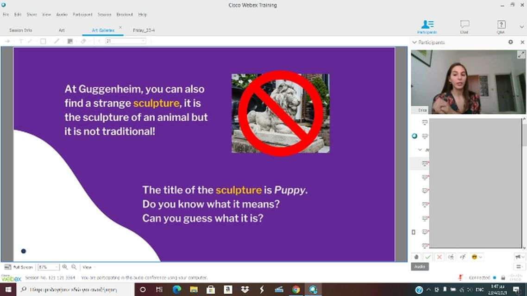This screenshot has width=527, height=296.
Task: Switch to the Session Info tab
Action: [x=20, y=30]
